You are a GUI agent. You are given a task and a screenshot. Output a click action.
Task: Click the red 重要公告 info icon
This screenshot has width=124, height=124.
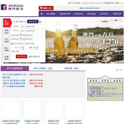(41, 8)
